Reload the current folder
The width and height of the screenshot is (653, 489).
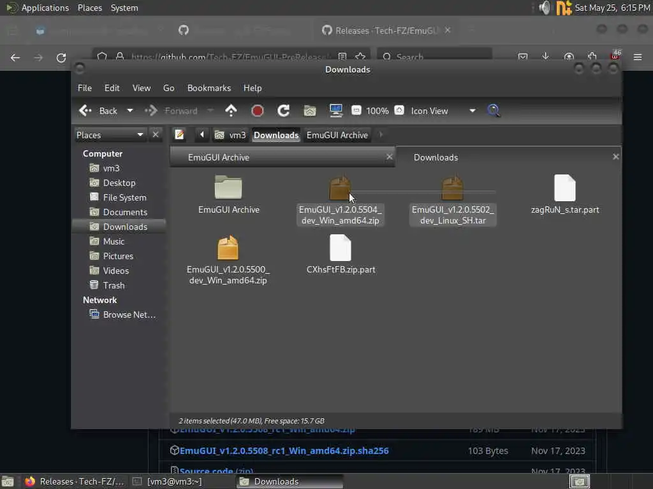[x=284, y=111]
